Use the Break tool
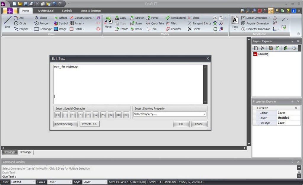The width and height of the screenshot is (303, 185). tap(136, 29)
